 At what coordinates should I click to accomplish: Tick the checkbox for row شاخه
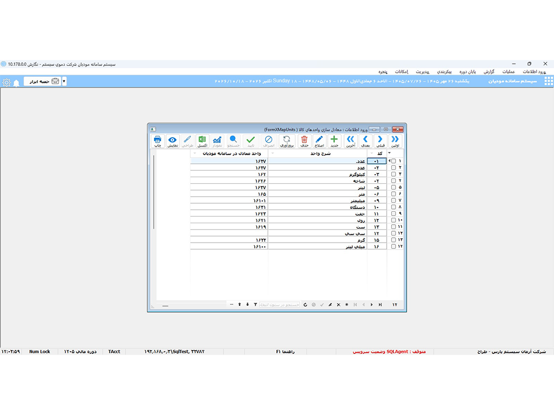click(x=393, y=180)
